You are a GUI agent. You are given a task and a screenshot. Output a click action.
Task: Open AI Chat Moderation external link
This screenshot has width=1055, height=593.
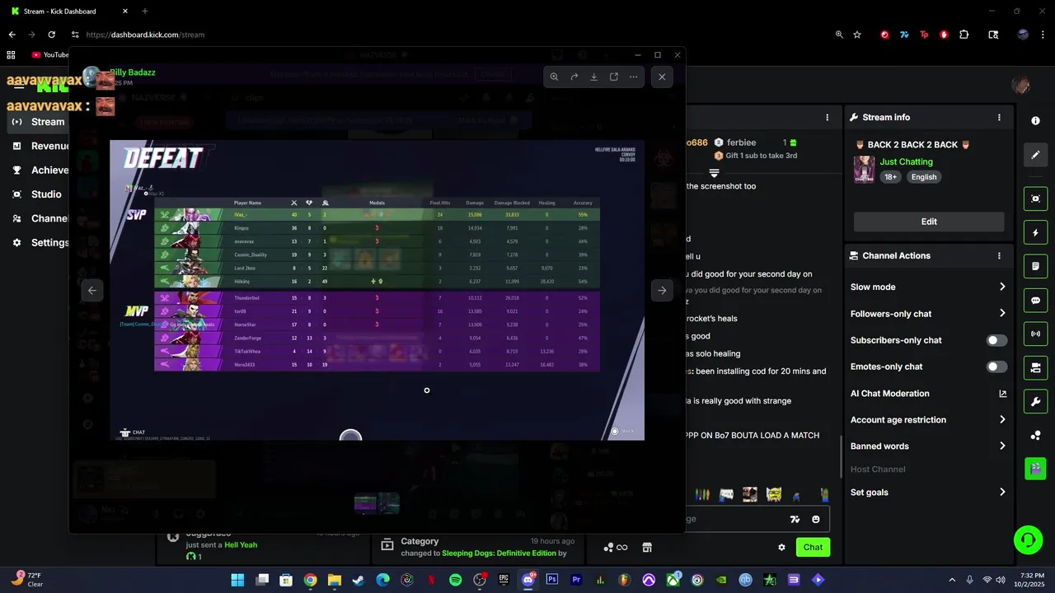point(1003,394)
